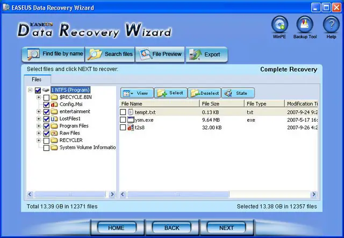
Task: Expand the $RECYCLE.BIN tree node
Action: pos(39,97)
